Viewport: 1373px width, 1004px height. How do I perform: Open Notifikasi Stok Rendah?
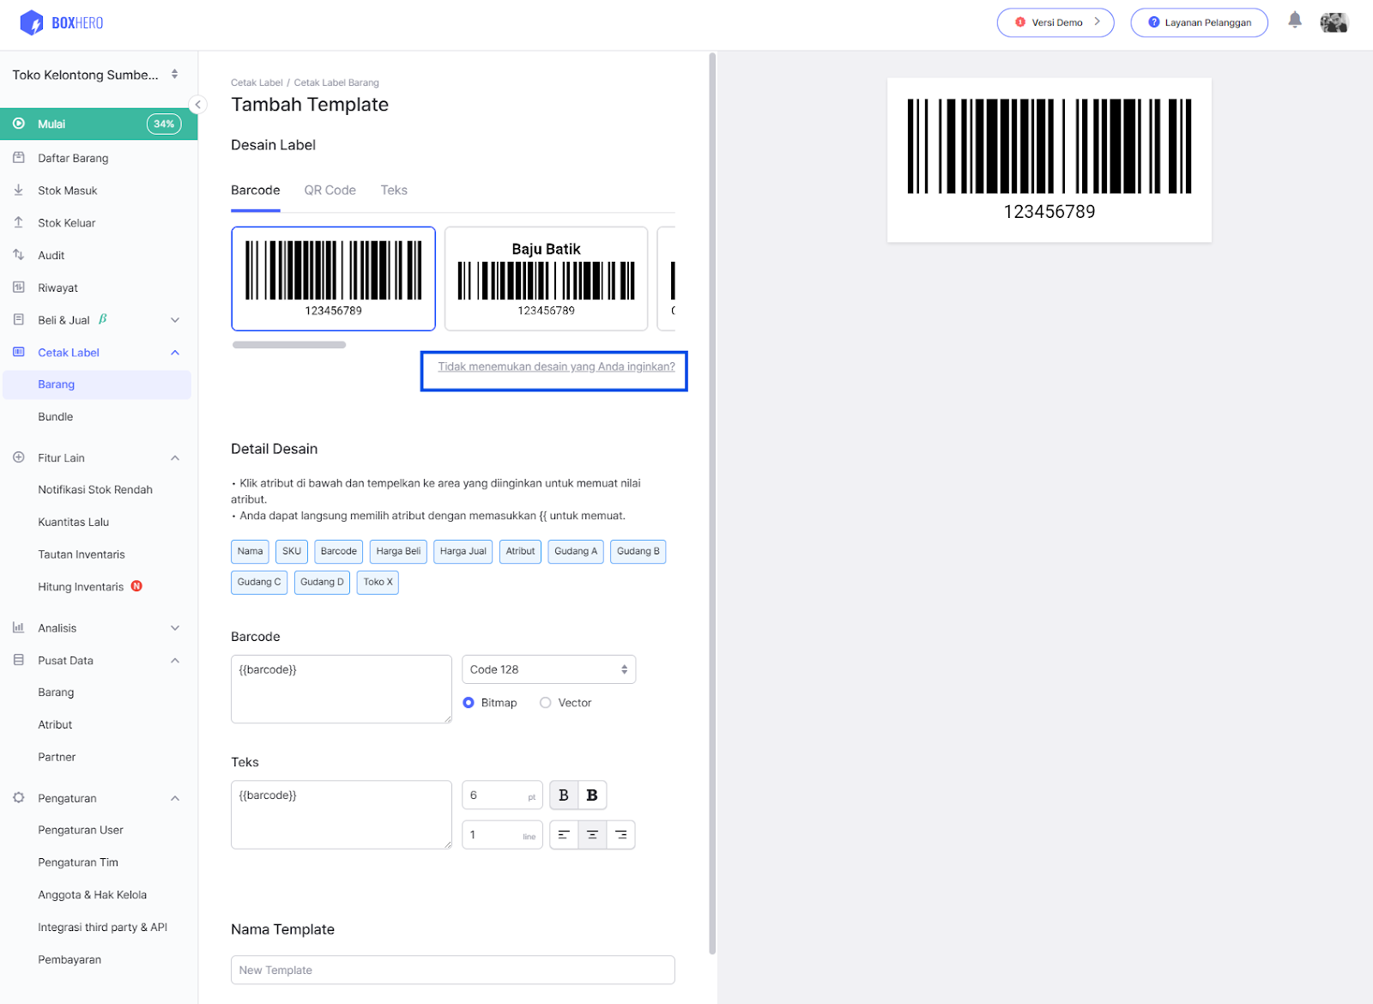[97, 490]
